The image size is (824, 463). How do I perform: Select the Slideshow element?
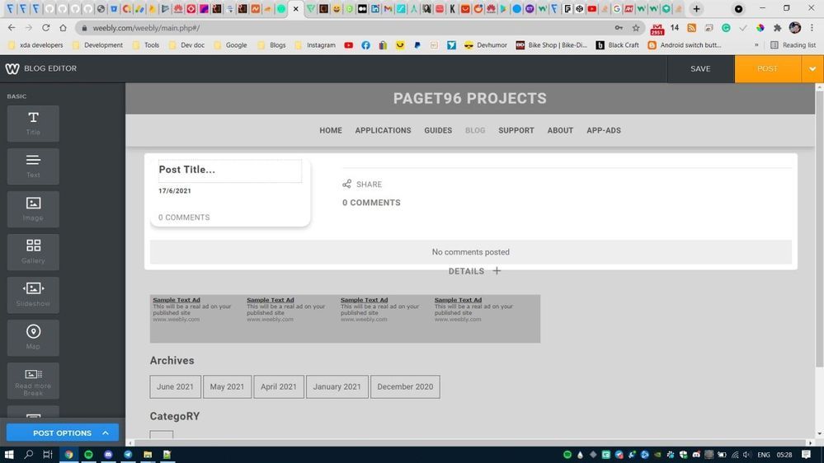(33, 294)
